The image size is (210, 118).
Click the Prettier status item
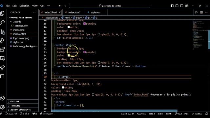197,114
